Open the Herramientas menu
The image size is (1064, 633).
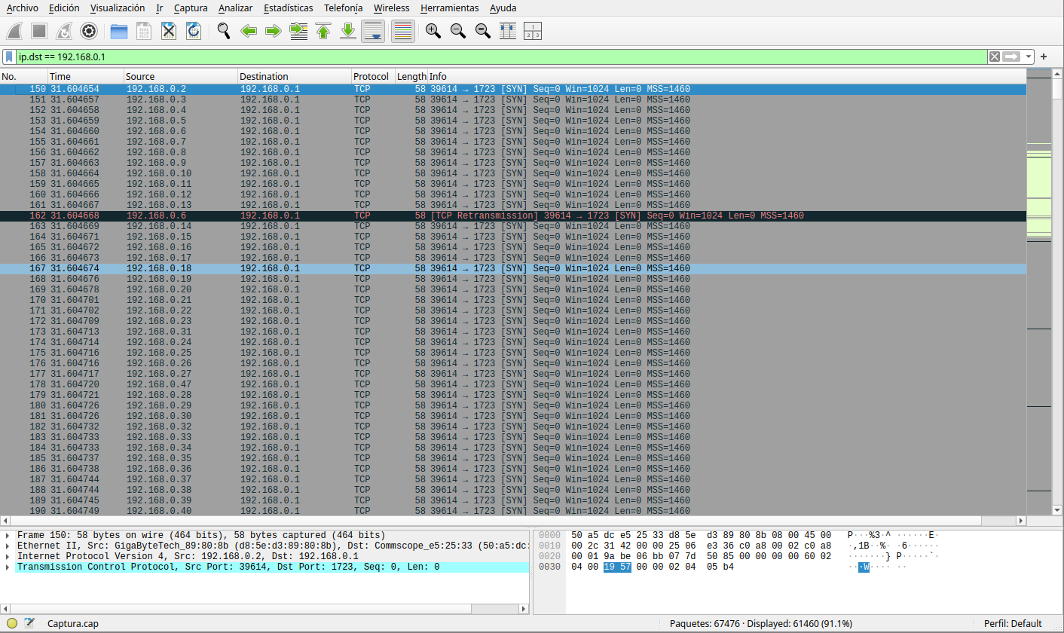tap(449, 8)
